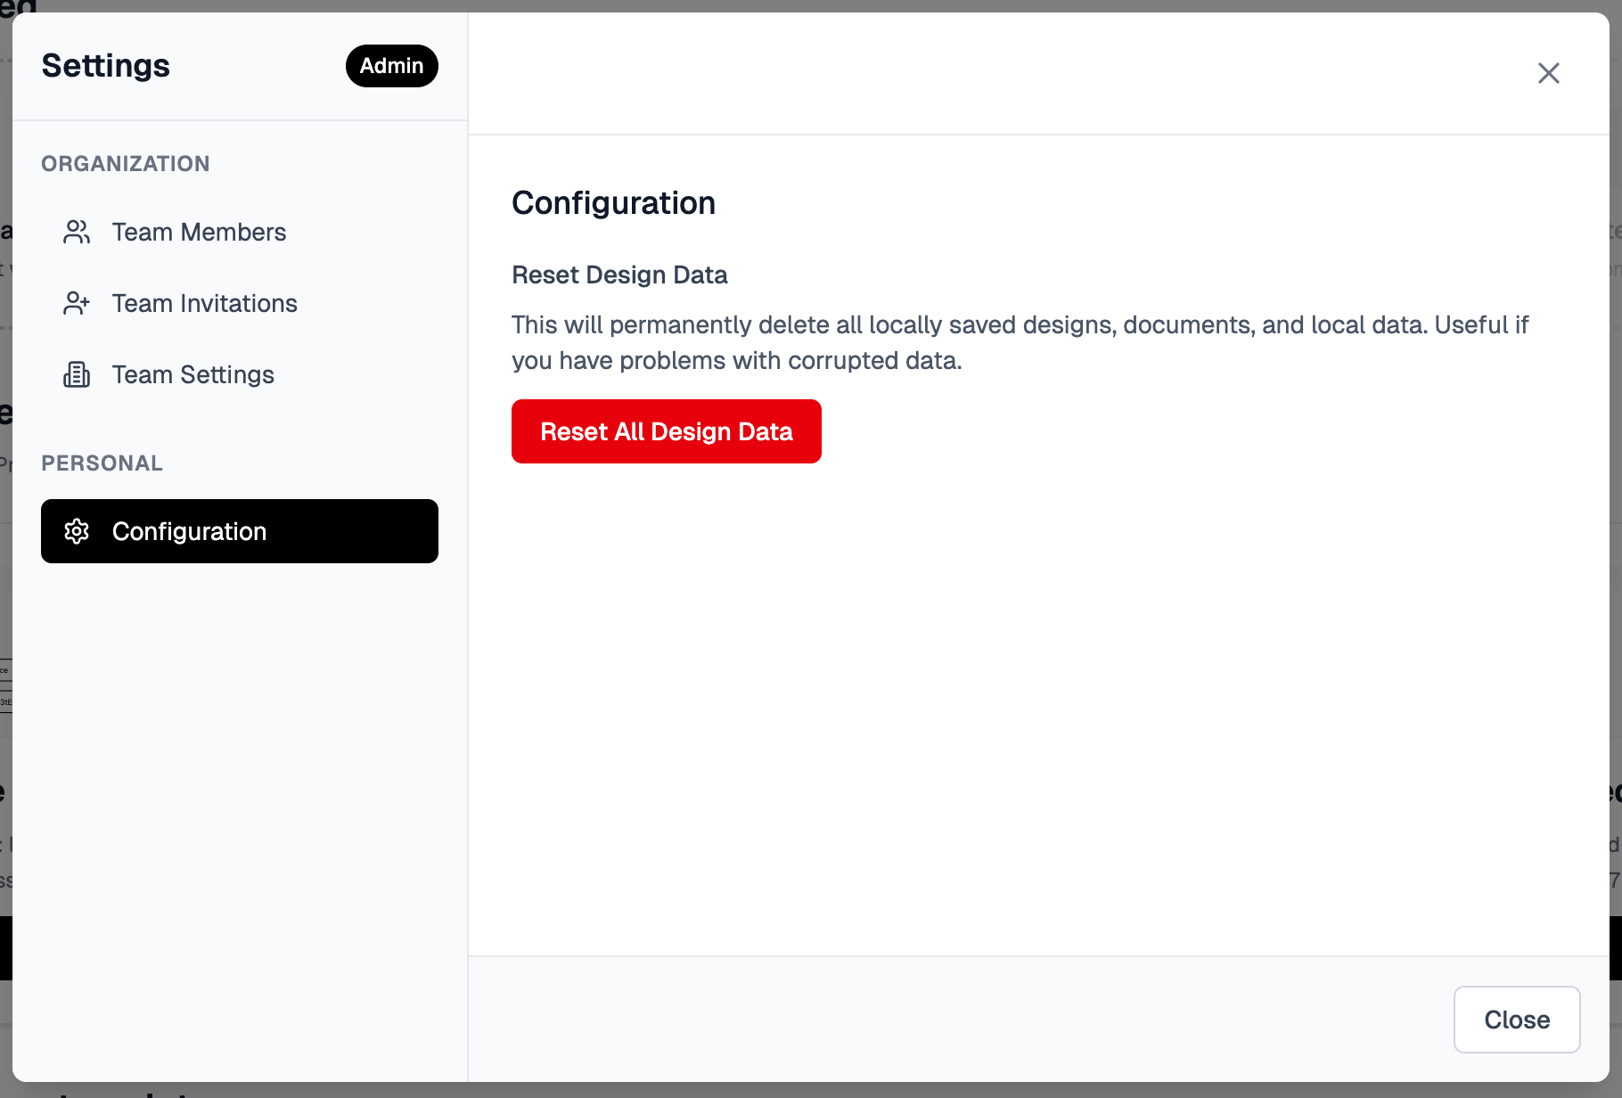Click the PERSONAL section label
This screenshot has height=1098, width=1622.
pyautogui.click(x=102, y=463)
